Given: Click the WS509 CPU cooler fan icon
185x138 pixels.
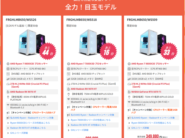Looking at the screenshot, I should [x=129, y=69].
